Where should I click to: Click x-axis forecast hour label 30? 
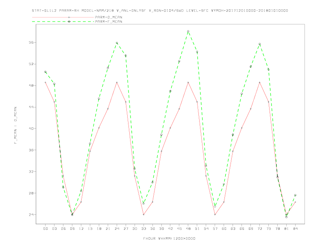tap(135, 229)
